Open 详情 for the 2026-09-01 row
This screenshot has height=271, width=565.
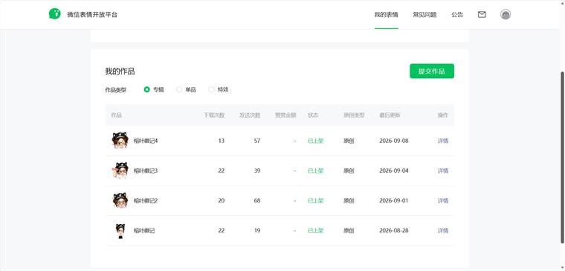coord(443,200)
